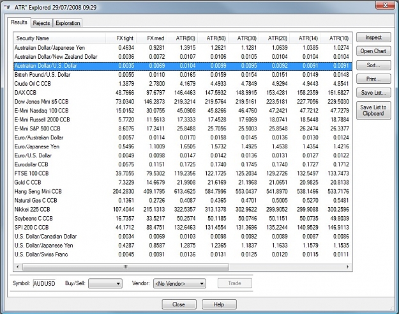Click the 0.5481 value in Natural Gas row
Screen dimensions: 399x314
point(341,201)
